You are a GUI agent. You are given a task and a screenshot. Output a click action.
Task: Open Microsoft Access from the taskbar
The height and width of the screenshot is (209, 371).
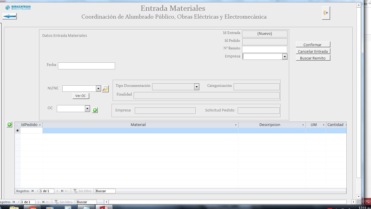point(104,207)
